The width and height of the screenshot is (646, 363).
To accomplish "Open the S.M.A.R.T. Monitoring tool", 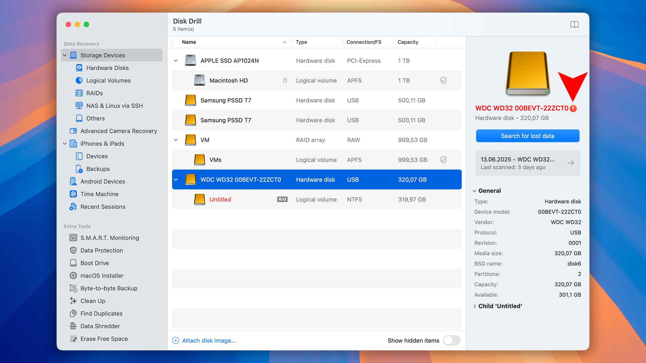I will click(x=110, y=238).
